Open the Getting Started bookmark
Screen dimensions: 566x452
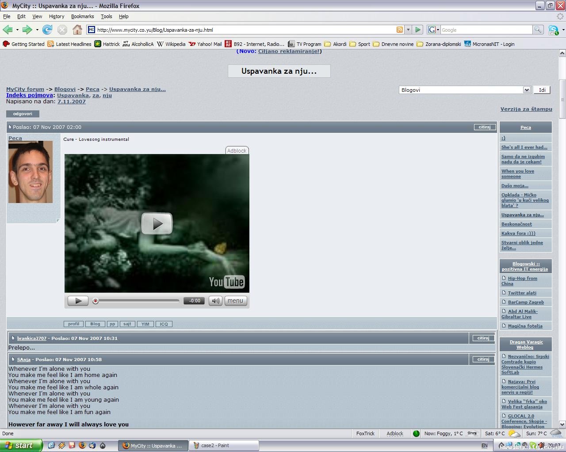(x=24, y=44)
